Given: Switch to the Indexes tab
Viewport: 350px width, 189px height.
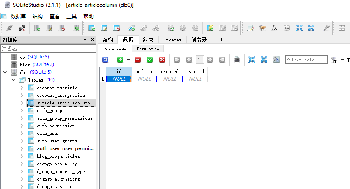Looking at the screenshot, I should point(172,40).
